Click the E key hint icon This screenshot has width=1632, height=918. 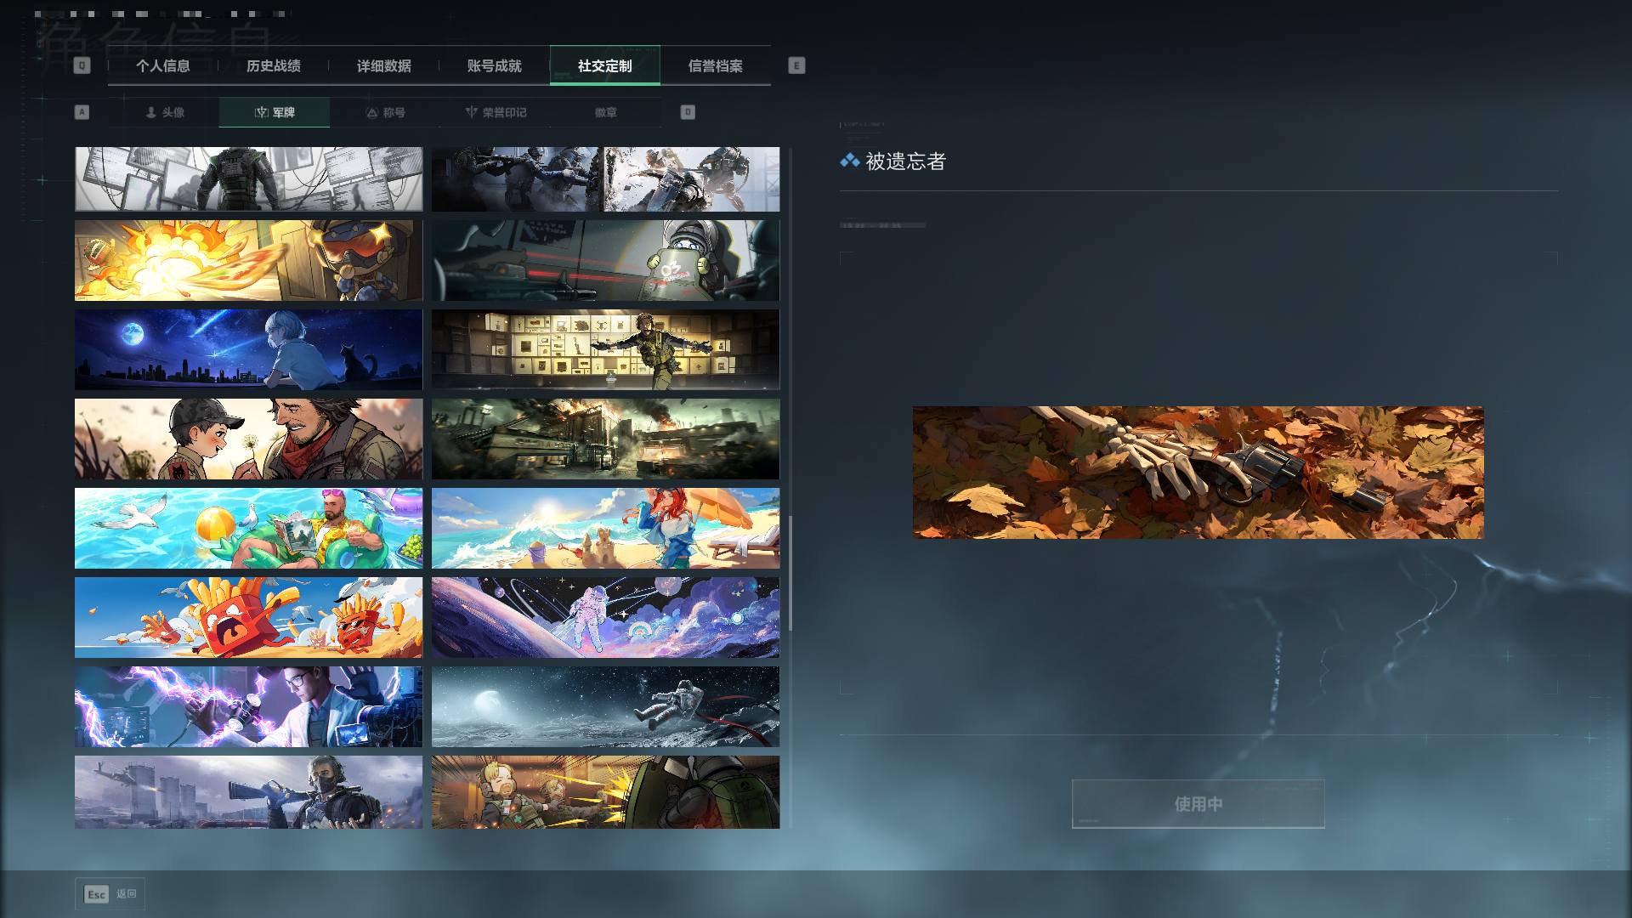[796, 65]
